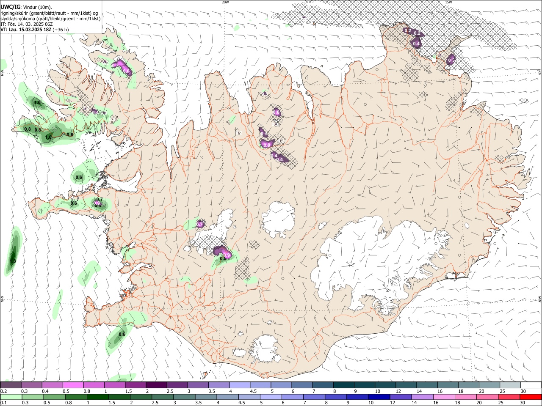Screen dimensions: 542x406
Task: Click the 30 label in the rain legend row
Action: tap(522, 403)
